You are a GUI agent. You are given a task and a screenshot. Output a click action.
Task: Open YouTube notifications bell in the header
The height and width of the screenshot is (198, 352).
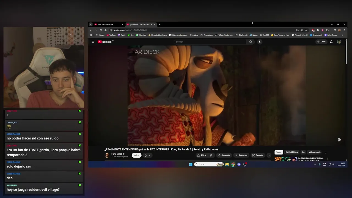(331, 42)
